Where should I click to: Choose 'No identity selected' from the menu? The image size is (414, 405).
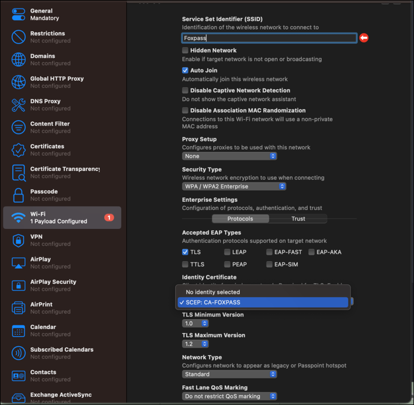click(213, 292)
